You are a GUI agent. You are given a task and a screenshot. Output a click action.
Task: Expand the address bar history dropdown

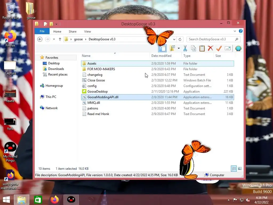(174, 39)
